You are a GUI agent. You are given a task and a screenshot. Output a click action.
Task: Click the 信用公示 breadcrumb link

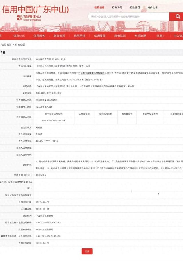coord(7,45)
